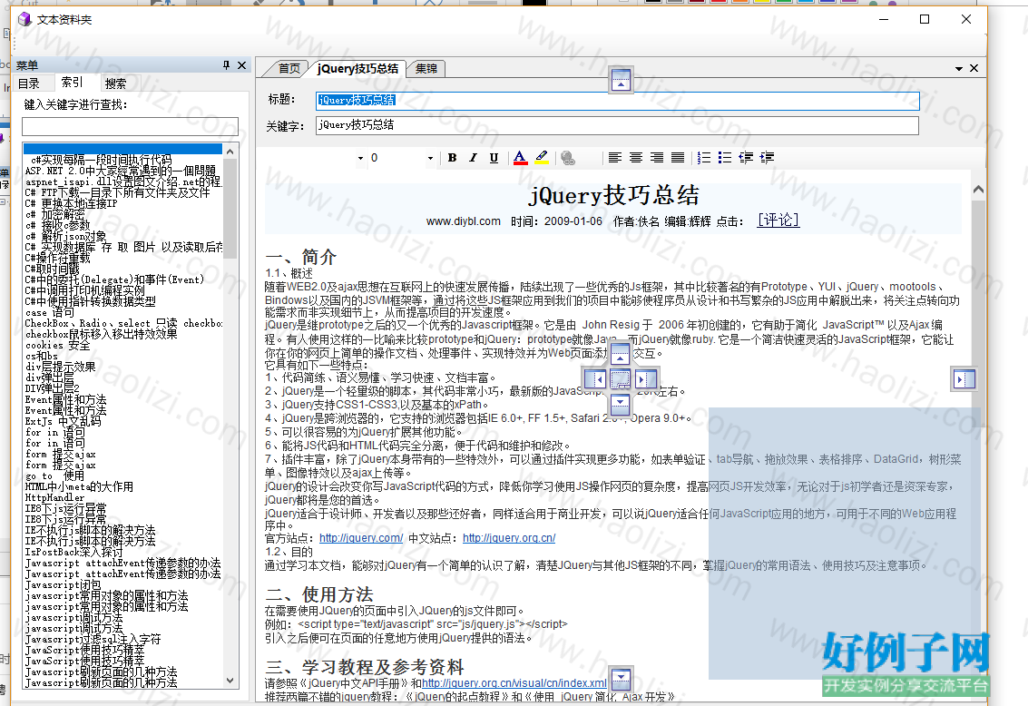
Task: Click the center dock-up arrow guide
Action: (x=620, y=355)
